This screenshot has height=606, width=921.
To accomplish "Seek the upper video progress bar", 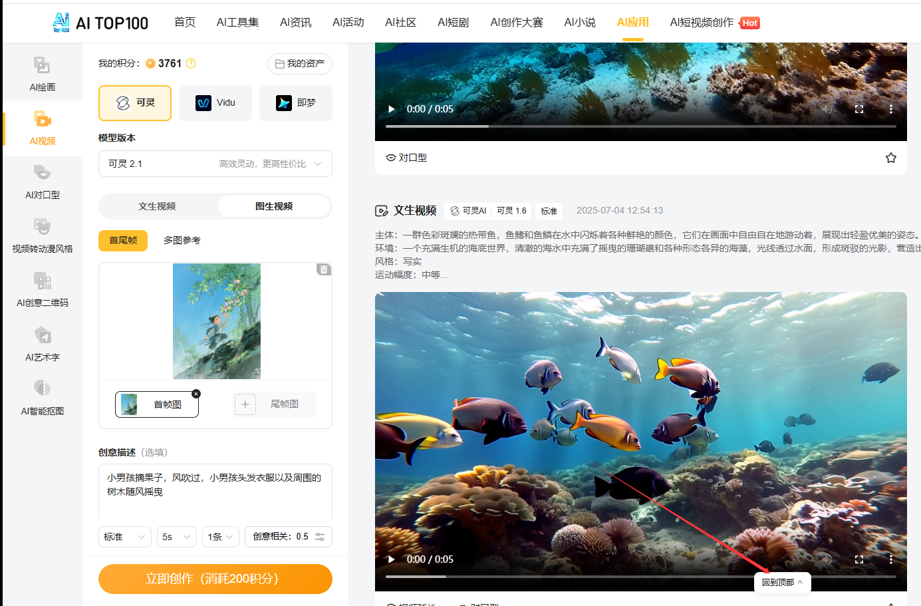I will click(x=641, y=126).
